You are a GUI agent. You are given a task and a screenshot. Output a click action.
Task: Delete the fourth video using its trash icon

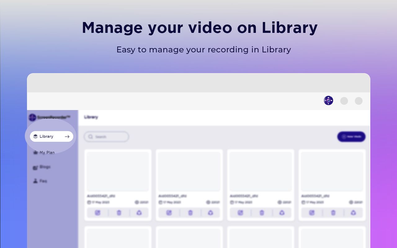(x=333, y=213)
